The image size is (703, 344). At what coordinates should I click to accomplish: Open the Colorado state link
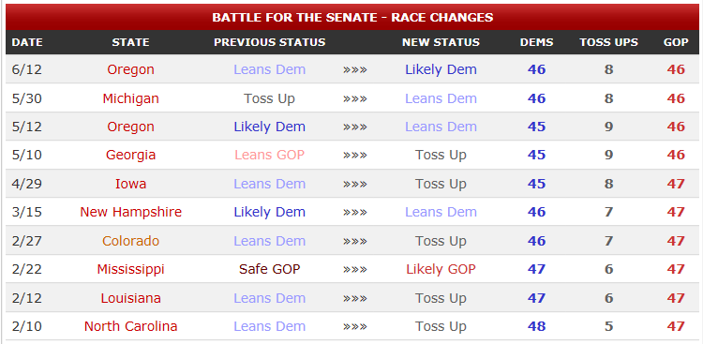click(130, 241)
